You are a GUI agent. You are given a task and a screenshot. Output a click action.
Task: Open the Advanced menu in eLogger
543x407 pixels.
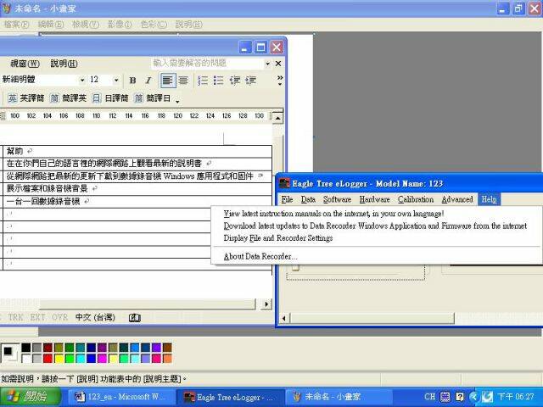coord(457,199)
